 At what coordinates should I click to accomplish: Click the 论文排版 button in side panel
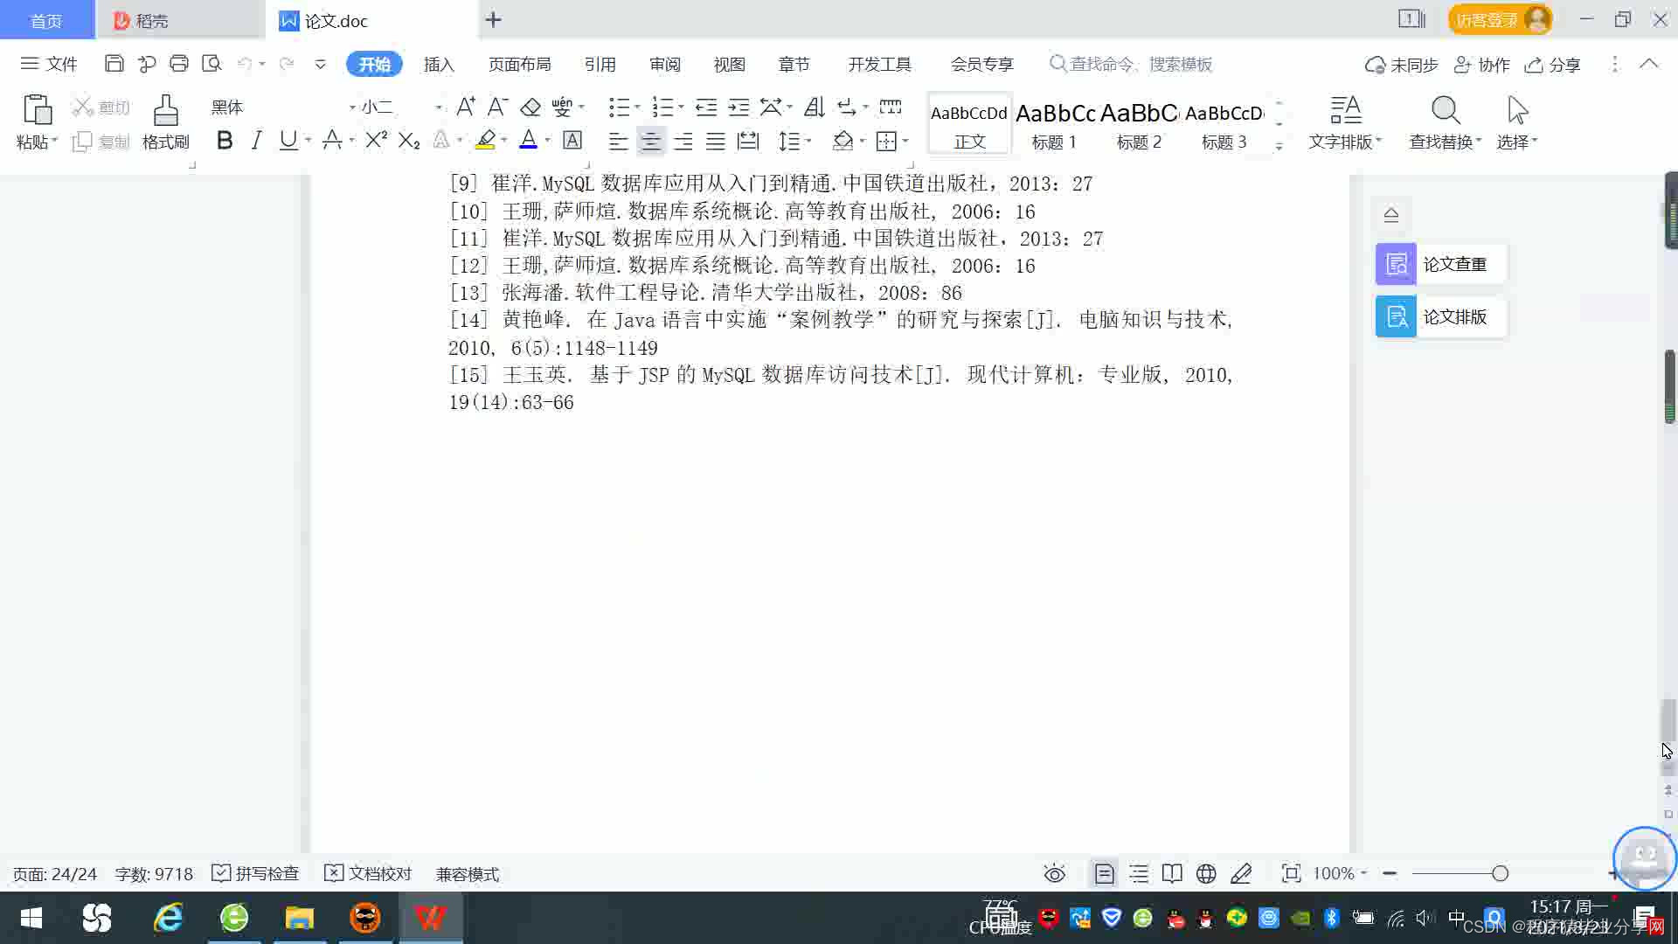point(1440,316)
